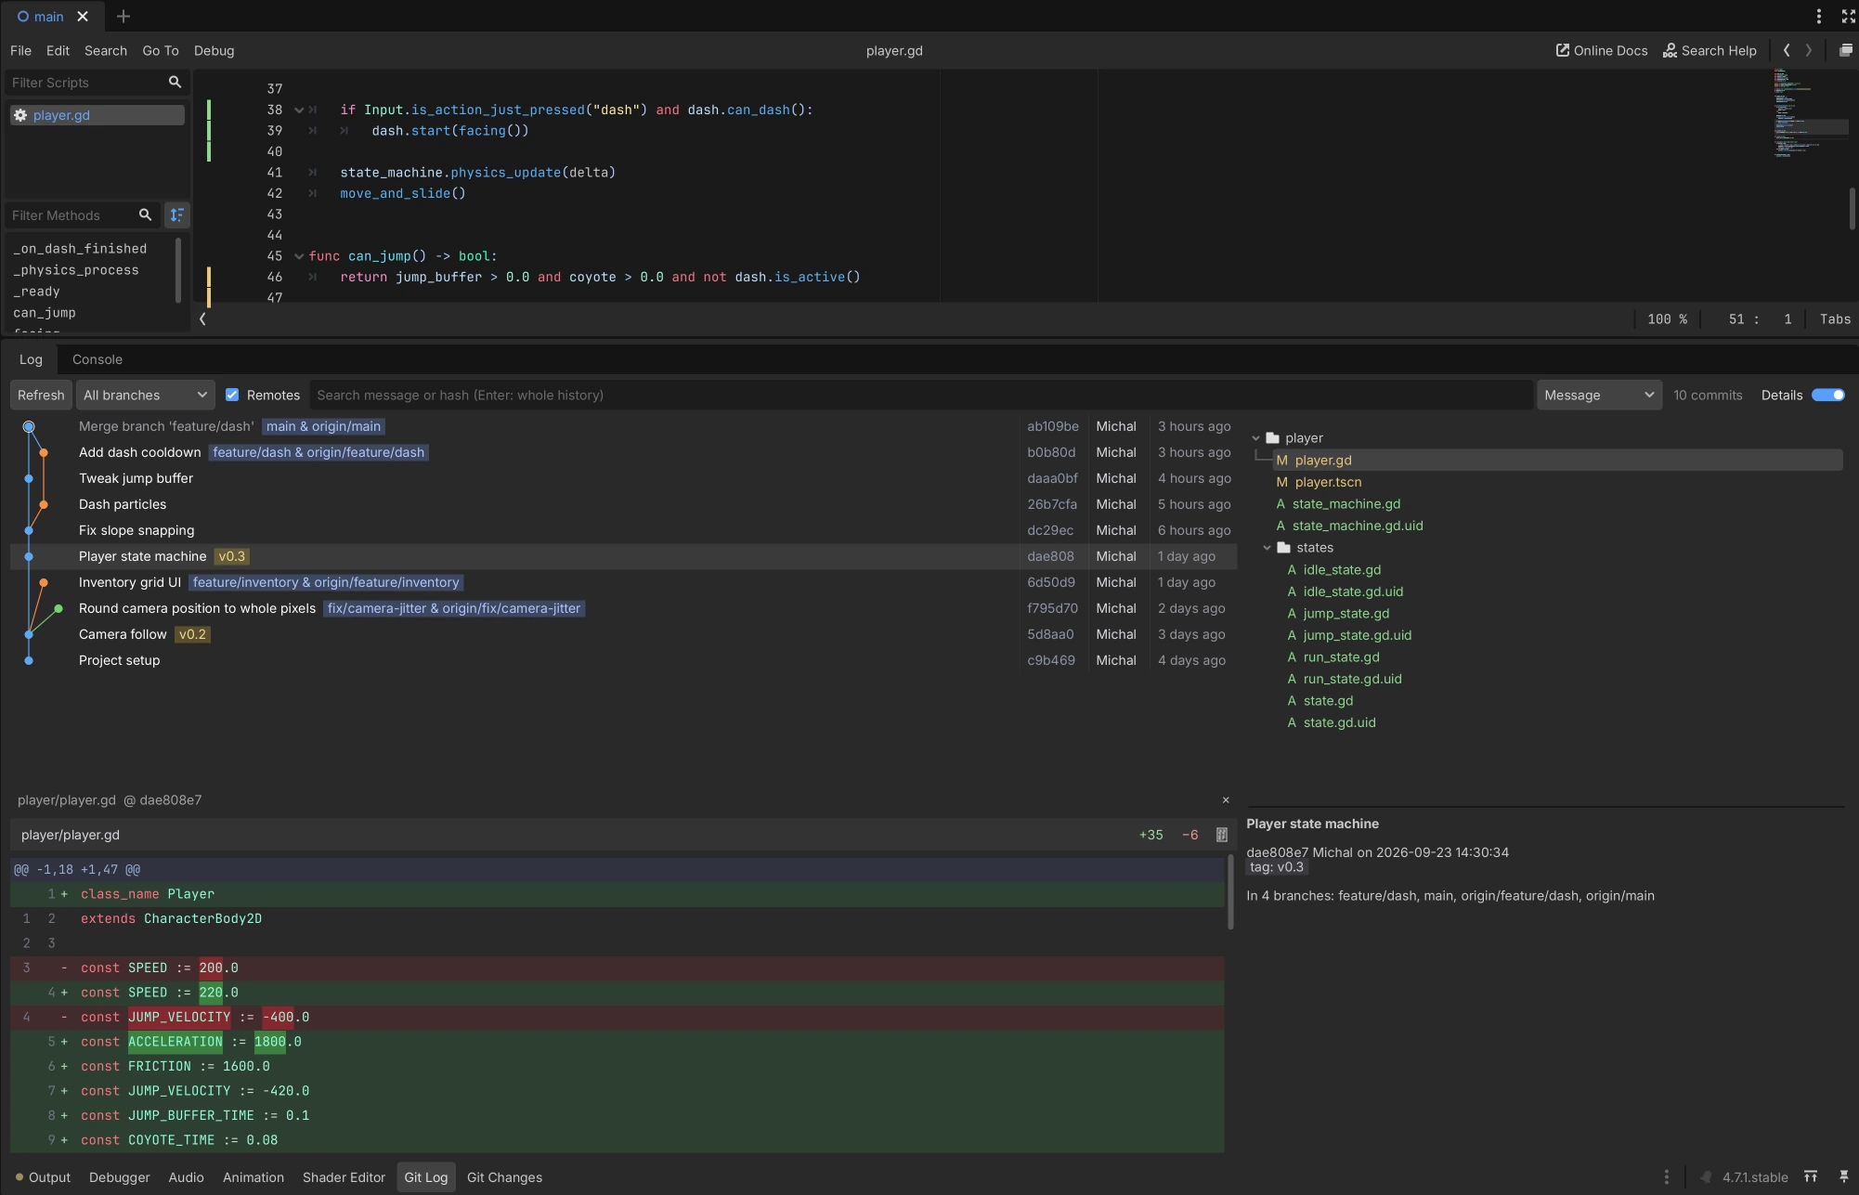Open the All branches dropdown

[x=145, y=396]
